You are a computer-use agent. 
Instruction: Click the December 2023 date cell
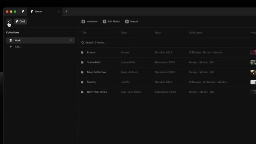click(x=165, y=72)
